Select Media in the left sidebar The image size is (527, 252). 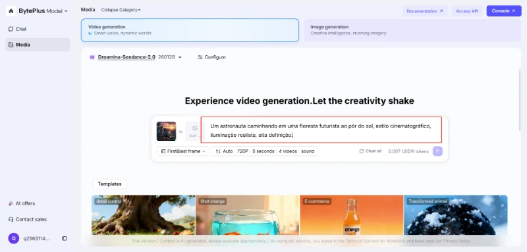[38, 45]
